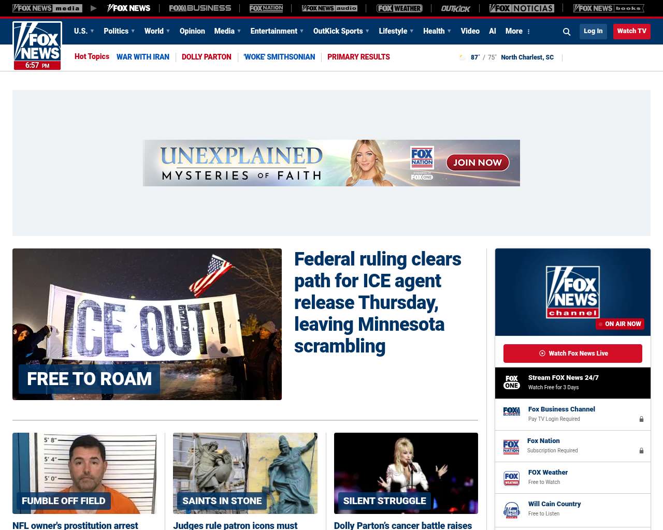This screenshot has height=530, width=663.
Task: Open Fox Business Channel link text
Action: coord(561,409)
